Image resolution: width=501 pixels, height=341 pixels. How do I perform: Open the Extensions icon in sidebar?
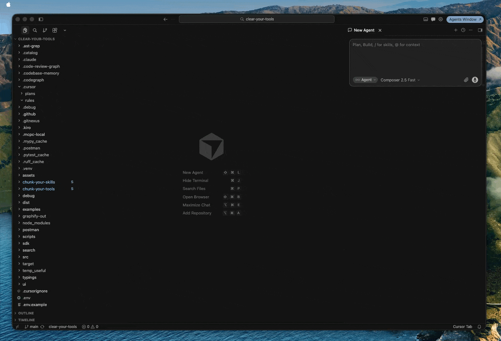pyautogui.click(x=55, y=30)
